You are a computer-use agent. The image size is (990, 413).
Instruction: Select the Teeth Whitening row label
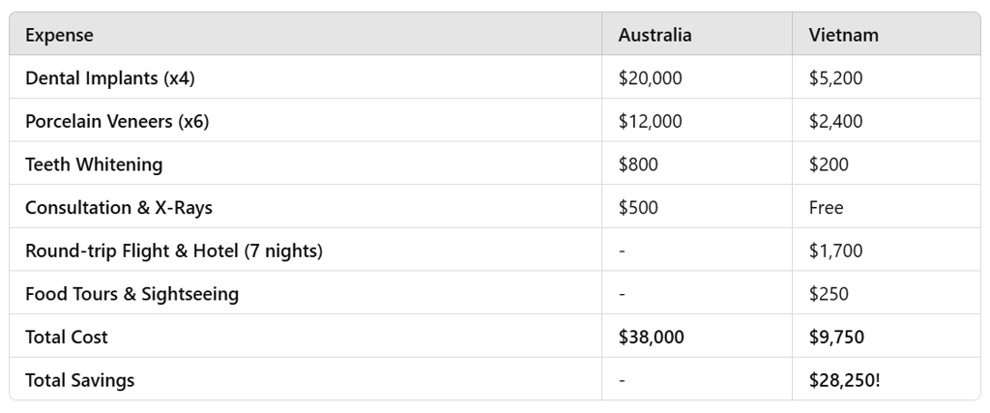[94, 164]
